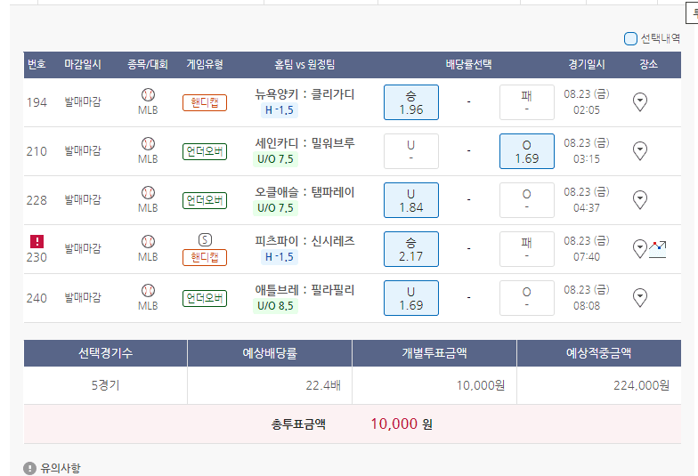Click 핸디캡 badge on game 194
The width and height of the screenshot is (698, 476).
pos(205,102)
